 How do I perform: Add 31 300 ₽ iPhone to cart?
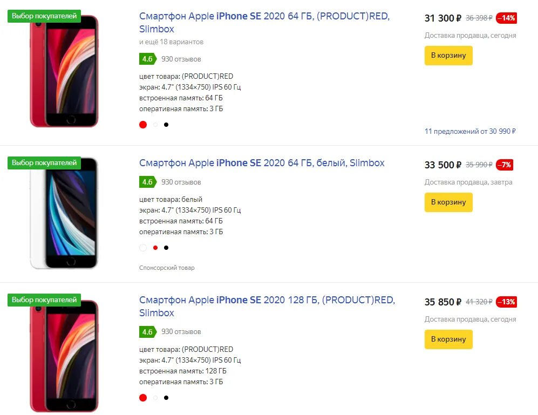point(448,56)
